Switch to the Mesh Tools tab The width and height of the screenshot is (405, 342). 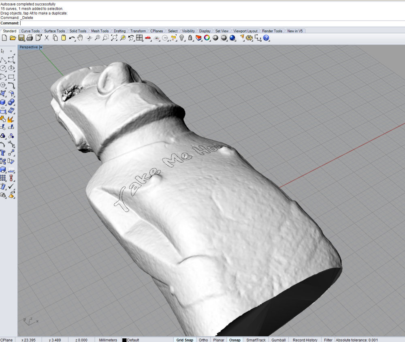click(100, 31)
